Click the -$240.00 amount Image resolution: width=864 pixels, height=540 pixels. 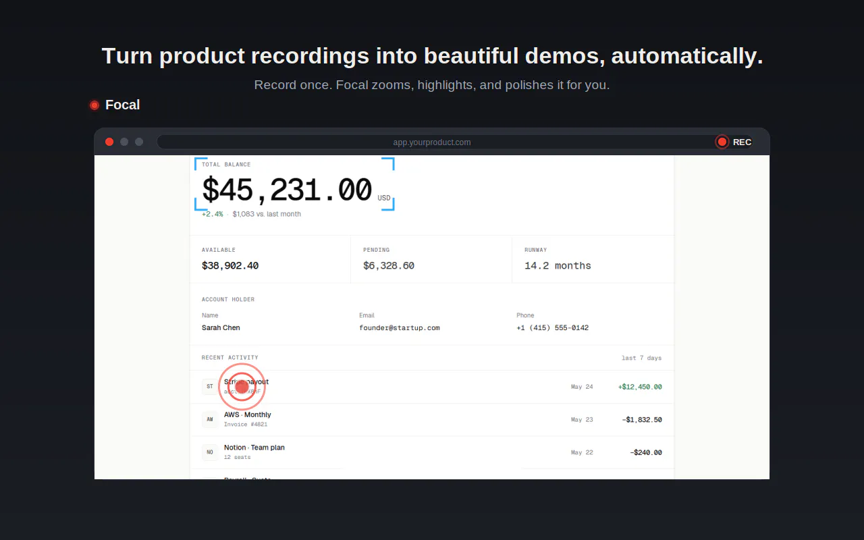(646, 452)
